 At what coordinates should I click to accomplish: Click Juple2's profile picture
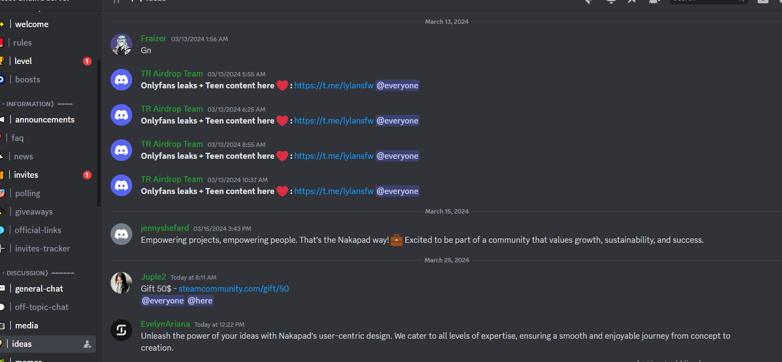(121, 283)
